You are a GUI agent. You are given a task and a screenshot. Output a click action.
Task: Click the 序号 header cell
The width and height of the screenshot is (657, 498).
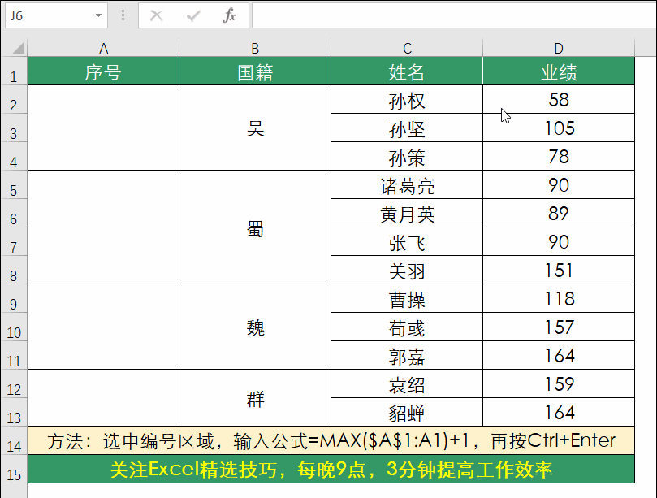pos(103,71)
